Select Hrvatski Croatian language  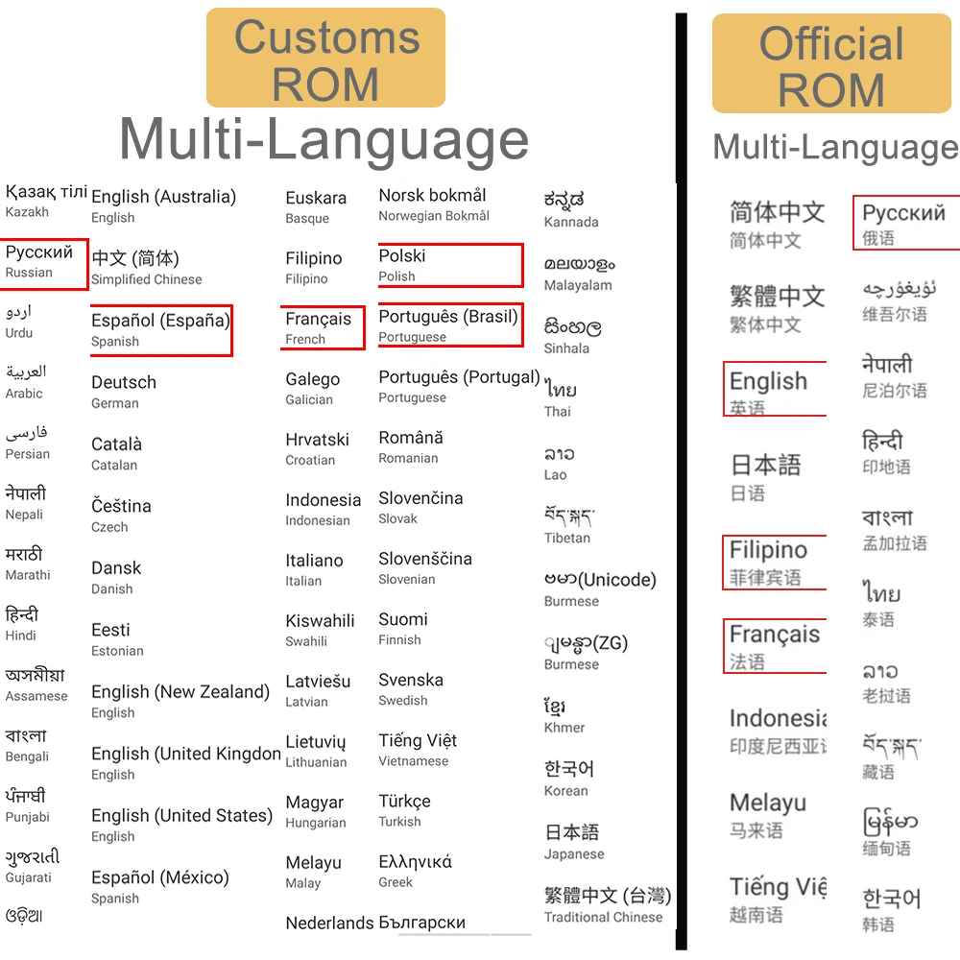click(317, 449)
